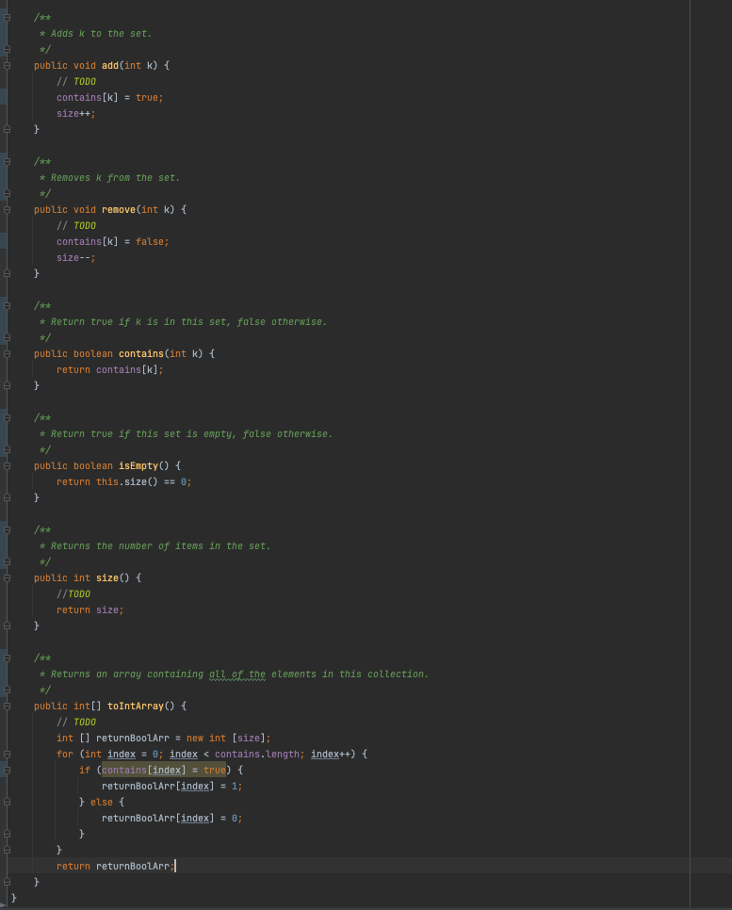Fold the isEmpty method via its gutter marker

click(x=7, y=466)
